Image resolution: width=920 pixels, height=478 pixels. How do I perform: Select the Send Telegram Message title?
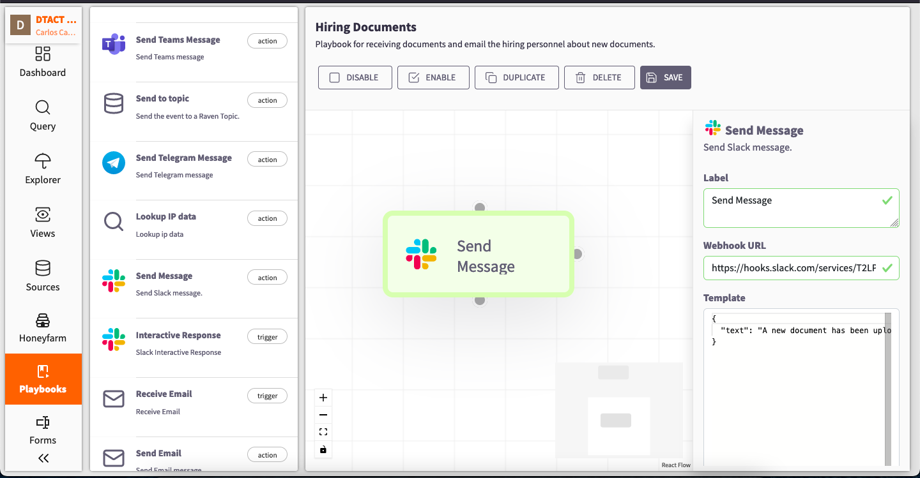(x=184, y=158)
